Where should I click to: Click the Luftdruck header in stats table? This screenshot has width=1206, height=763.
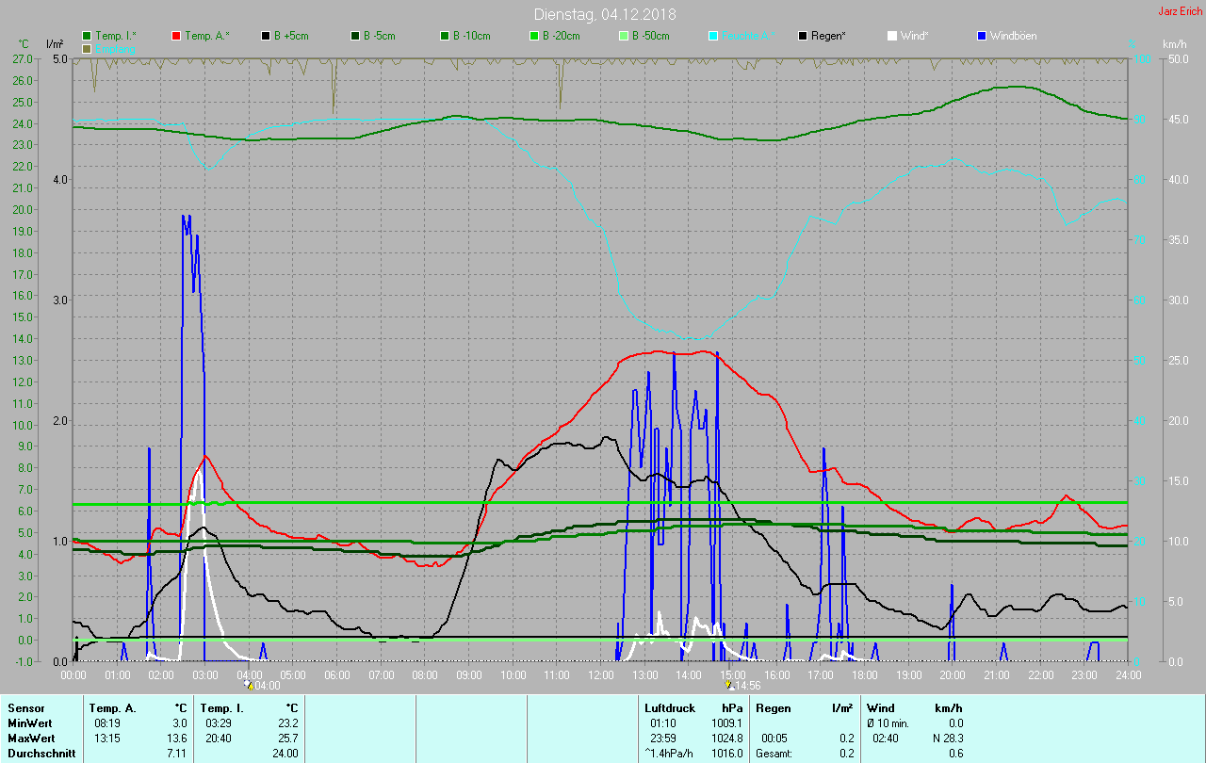point(670,708)
